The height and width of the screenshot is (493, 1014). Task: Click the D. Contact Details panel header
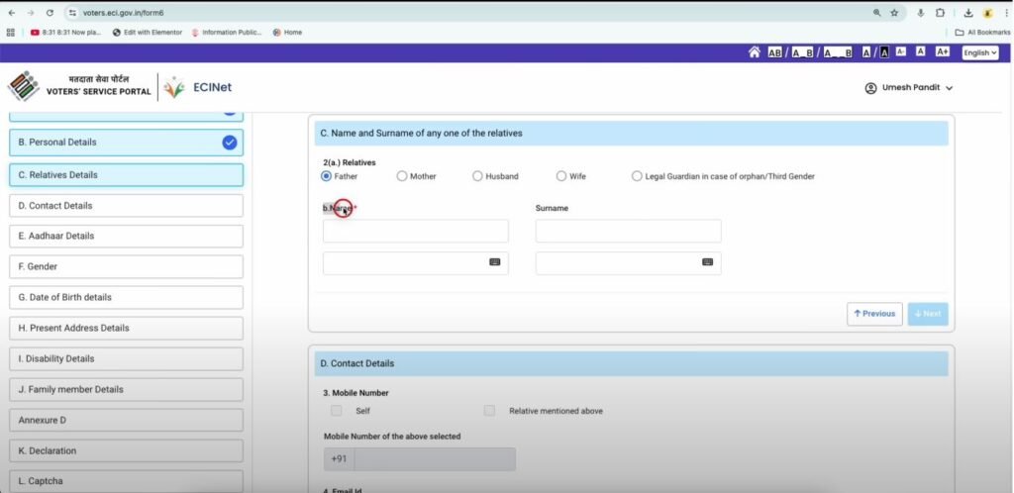[x=631, y=363]
